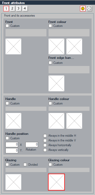Select the yellow circled 2 icon
The height and width of the screenshot is (195, 95).
(83, 9)
